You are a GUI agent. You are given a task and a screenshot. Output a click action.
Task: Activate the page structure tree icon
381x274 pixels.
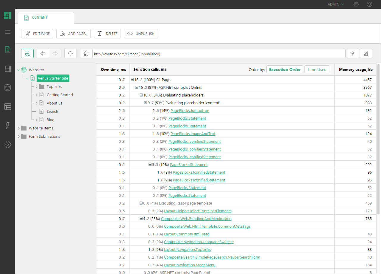click(27, 53)
